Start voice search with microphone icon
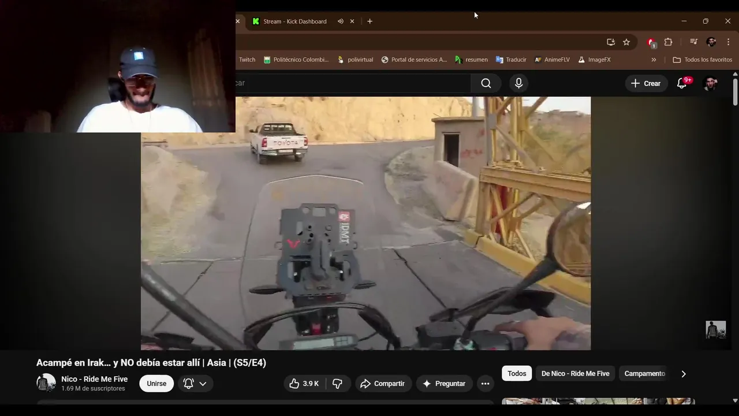Screen dimensions: 739x416 518,83
